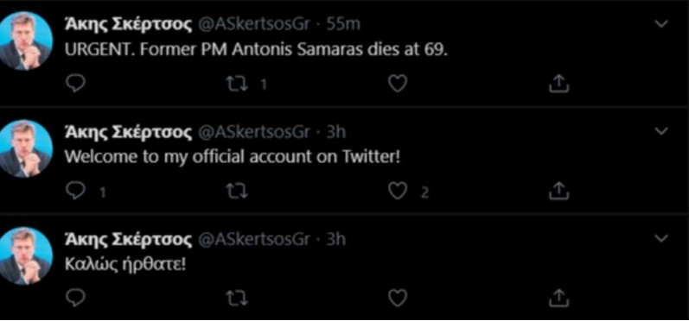Reply to the Καλώς ήρθατε tweet

pos(74,299)
